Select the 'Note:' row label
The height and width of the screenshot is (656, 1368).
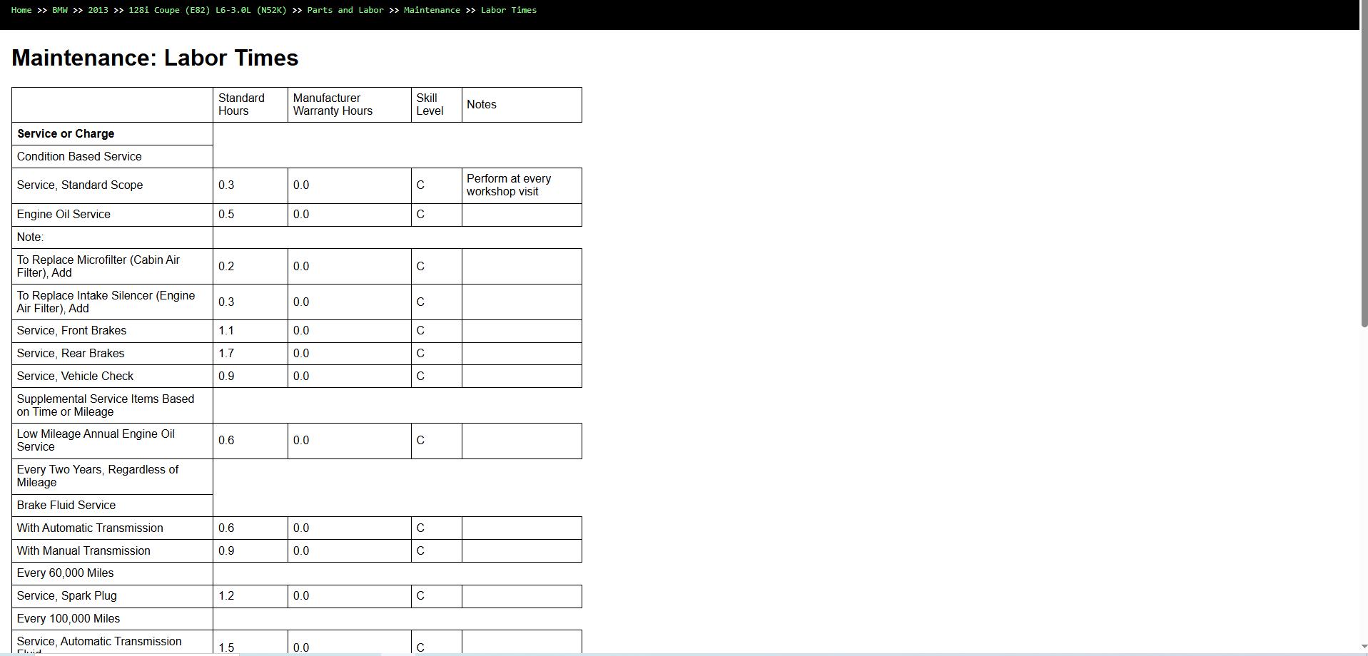coord(112,237)
